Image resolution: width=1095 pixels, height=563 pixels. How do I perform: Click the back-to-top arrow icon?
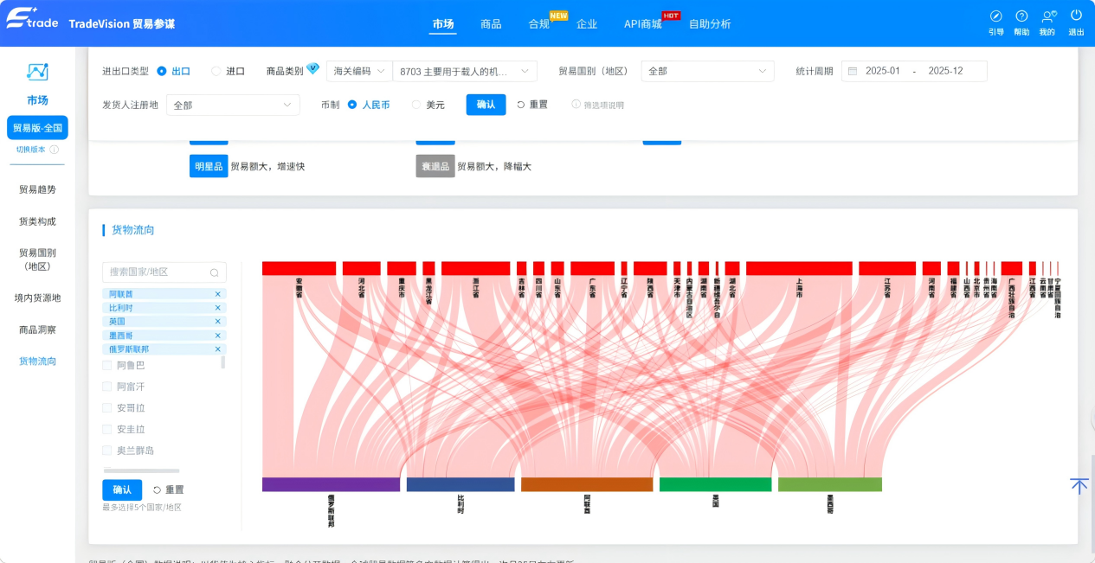click(1079, 486)
